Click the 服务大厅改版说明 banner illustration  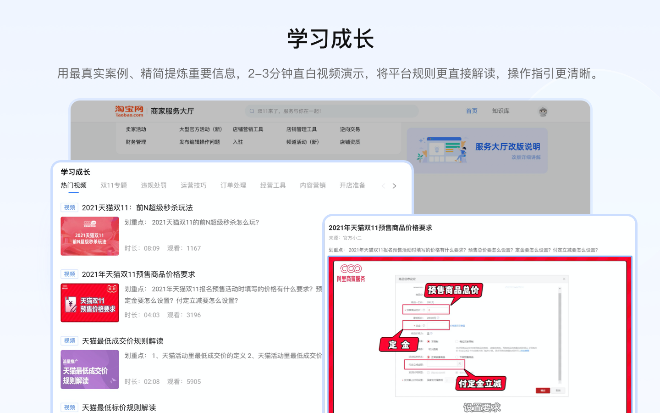pos(442,150)
